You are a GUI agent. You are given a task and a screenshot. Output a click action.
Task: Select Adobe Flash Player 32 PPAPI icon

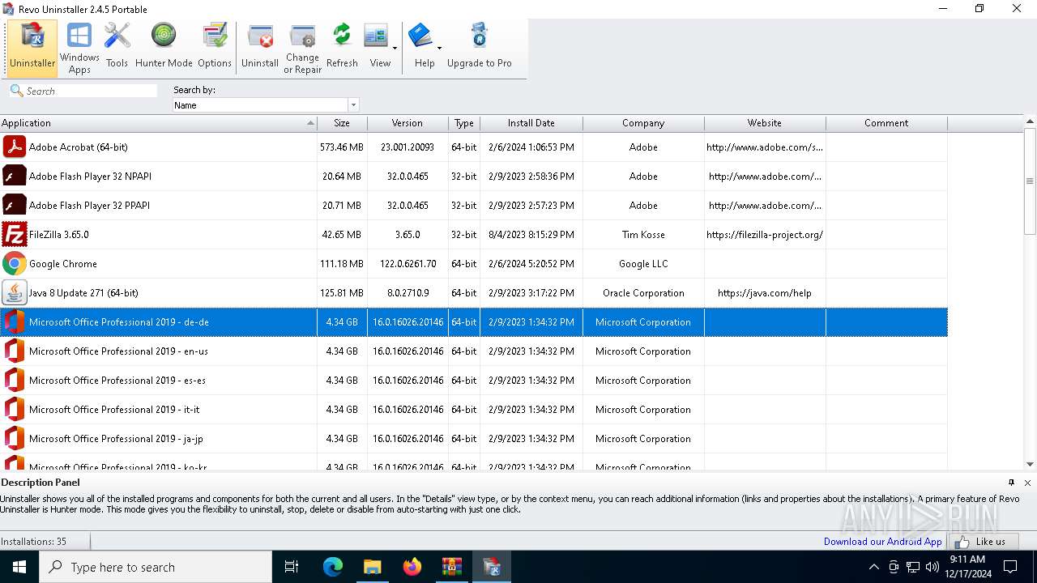[14, 205]
